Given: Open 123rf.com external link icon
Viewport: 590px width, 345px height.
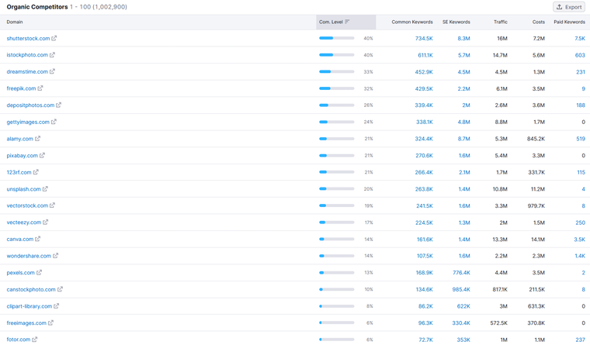Looking at the screenshot, I should click(x=36, y=172).
